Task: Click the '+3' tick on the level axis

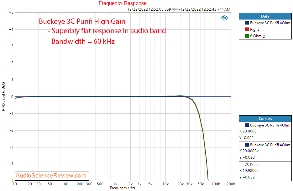Action: (11, 46)
